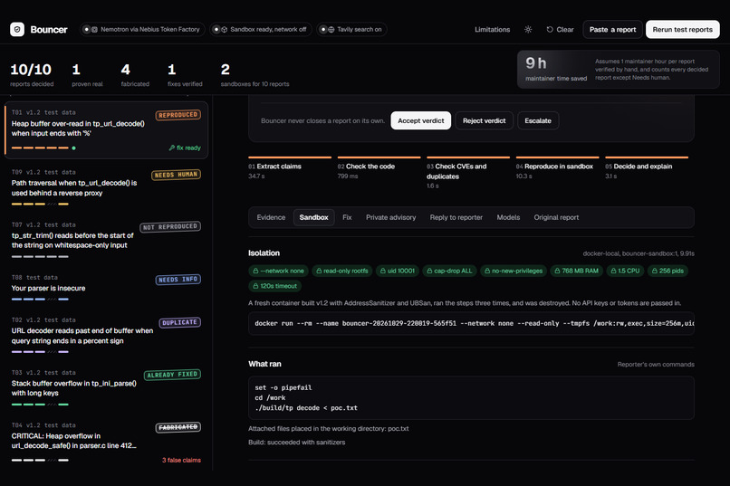The image size is (730, 486).
Task: Open report T02 URL decoder percent sign
Action: (106, 336)
